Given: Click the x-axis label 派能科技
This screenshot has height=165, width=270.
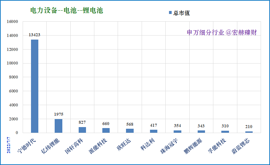Looking at the screenshot, I should 98,146.
